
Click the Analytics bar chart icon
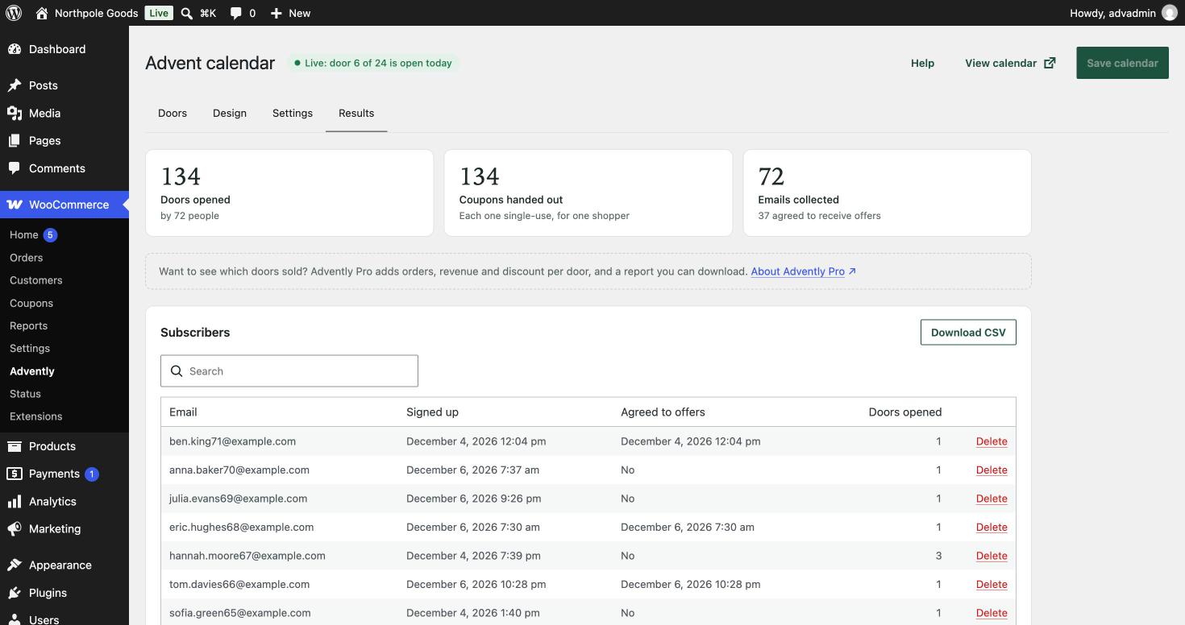click(x=15, y=501)
